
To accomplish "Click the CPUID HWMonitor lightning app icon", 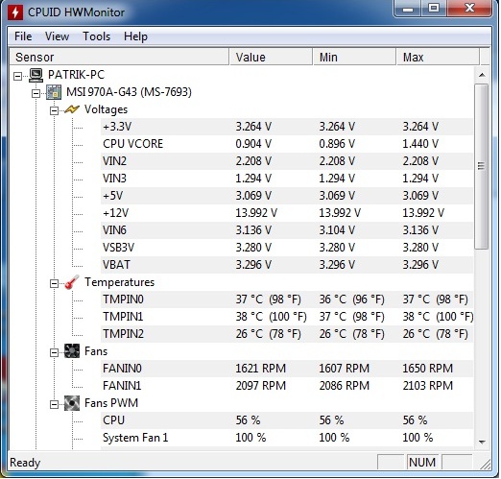I will (x=14, y=12).
